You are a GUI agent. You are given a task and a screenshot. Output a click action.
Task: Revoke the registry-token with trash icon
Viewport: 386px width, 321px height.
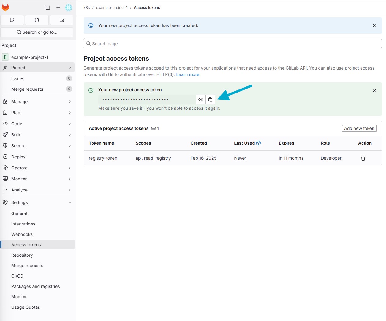pyautogui.click(x=363, y=158)
